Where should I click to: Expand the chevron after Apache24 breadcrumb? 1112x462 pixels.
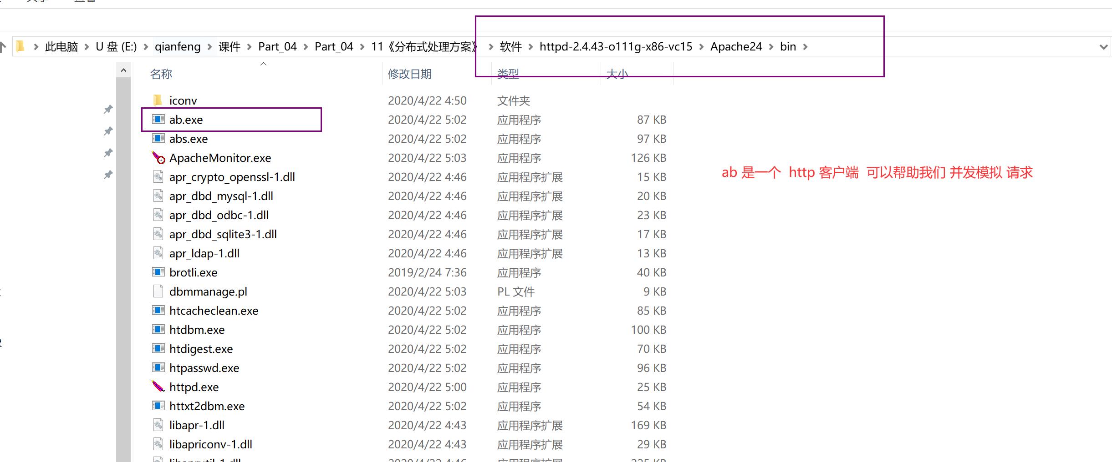tap(771, 46)
